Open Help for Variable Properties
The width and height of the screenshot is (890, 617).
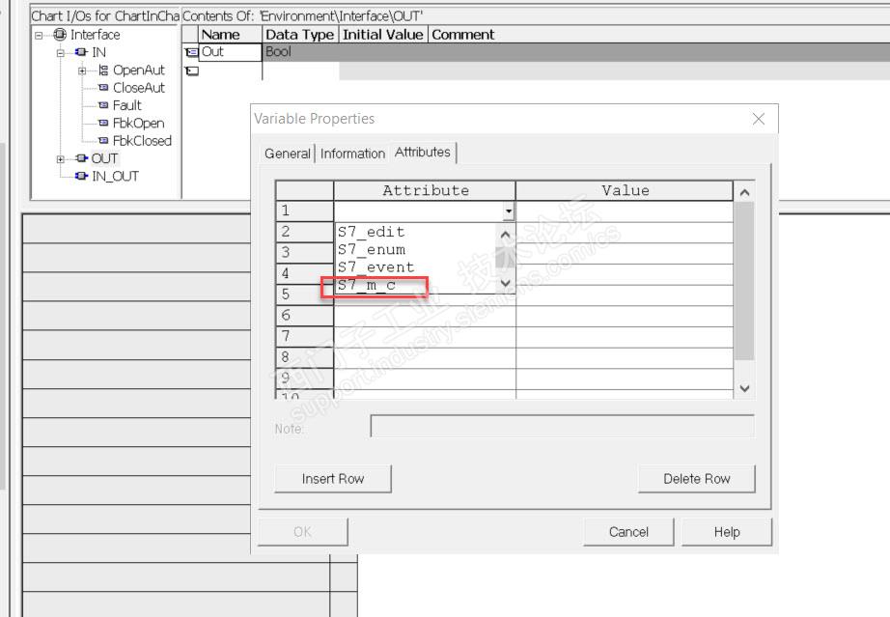pos(727,532)
